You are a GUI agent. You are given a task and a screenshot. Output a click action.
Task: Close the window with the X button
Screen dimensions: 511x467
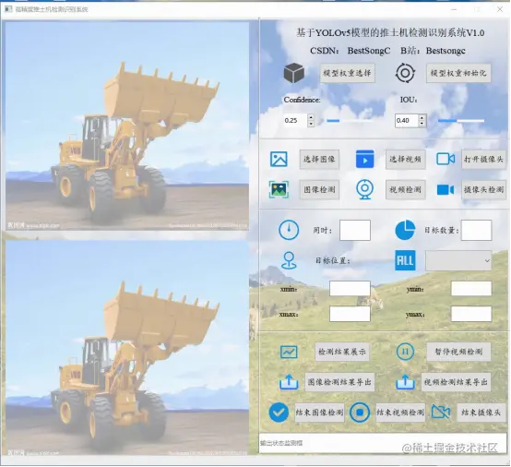(500, 9)
